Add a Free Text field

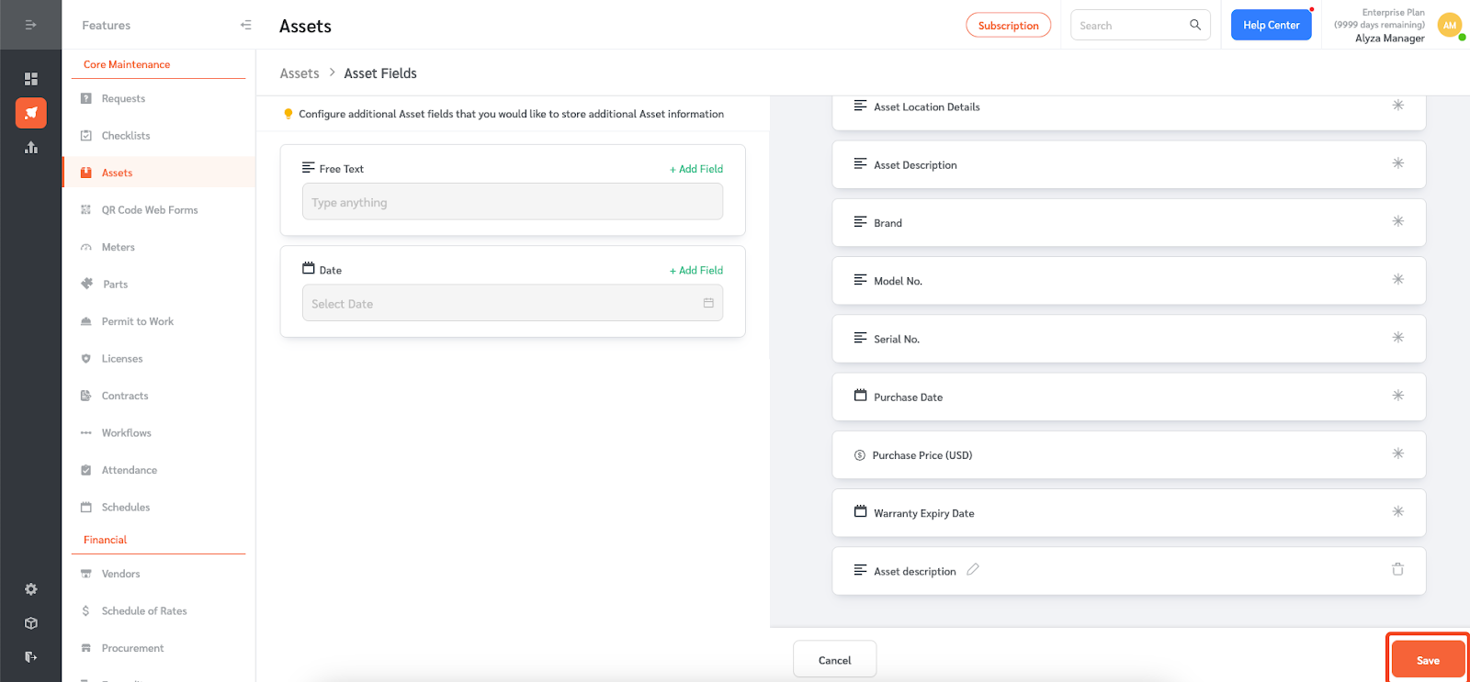(696, 169)
